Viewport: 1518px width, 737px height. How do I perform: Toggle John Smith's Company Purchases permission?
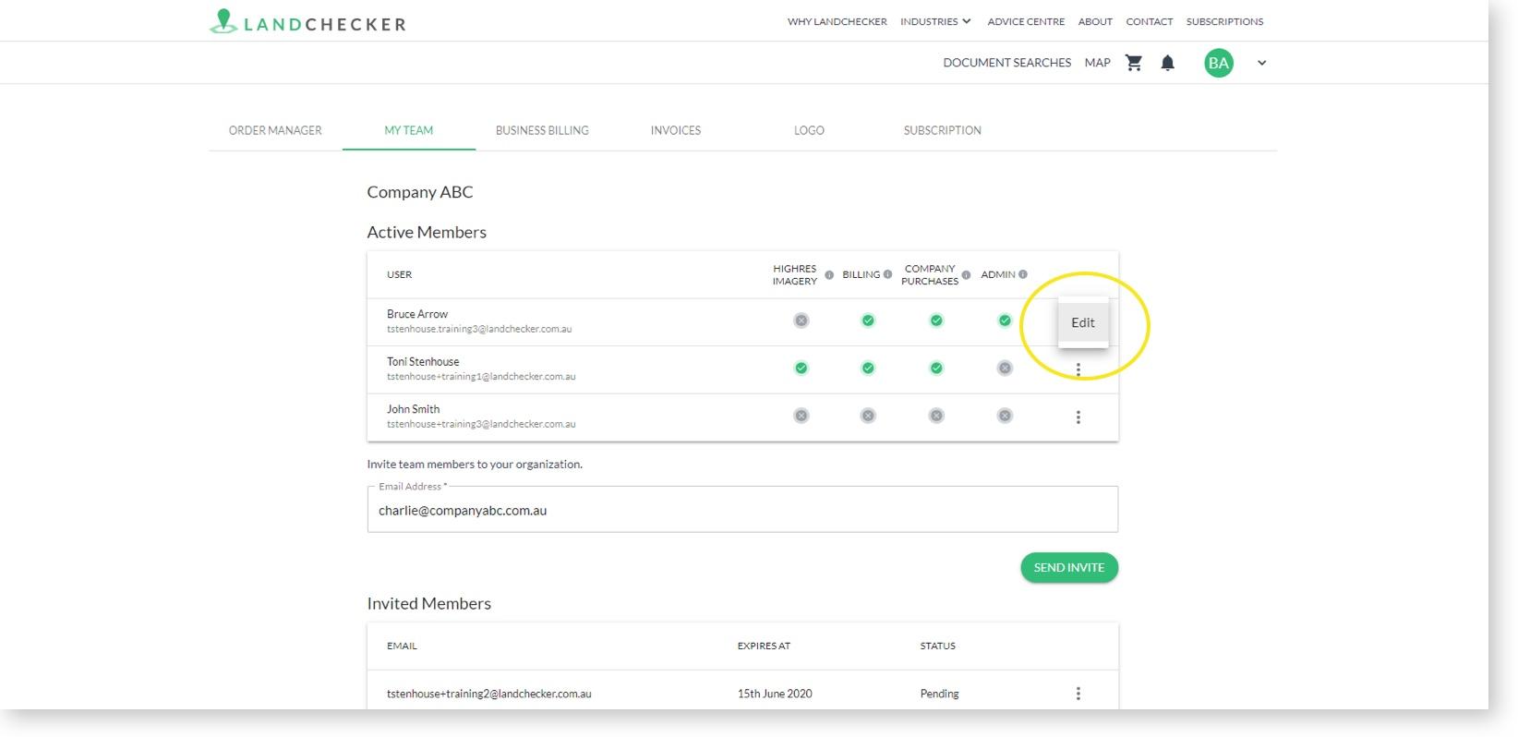tap(936, 416)
